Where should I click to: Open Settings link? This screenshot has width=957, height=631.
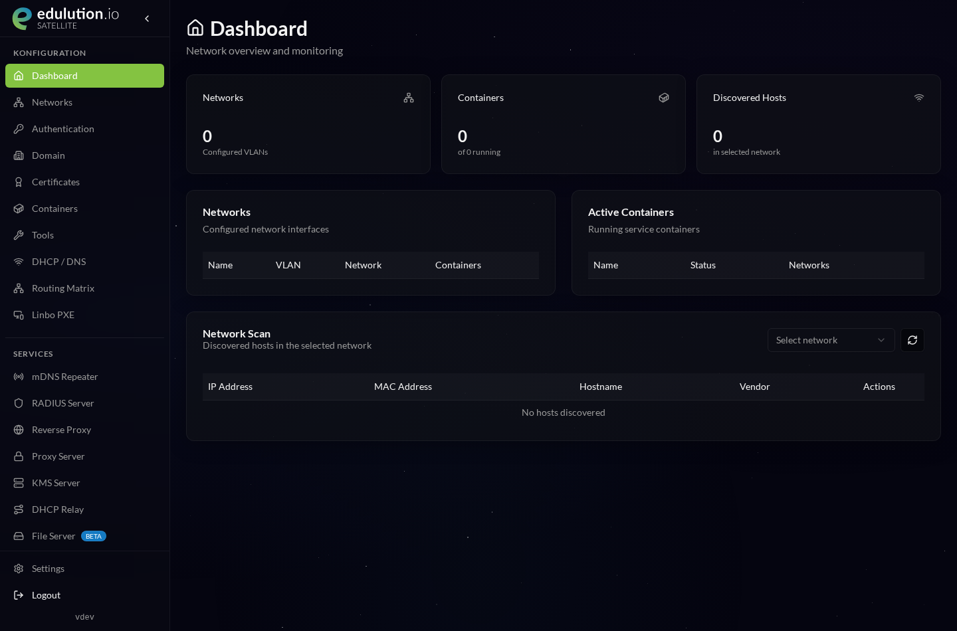pos(84,569)
